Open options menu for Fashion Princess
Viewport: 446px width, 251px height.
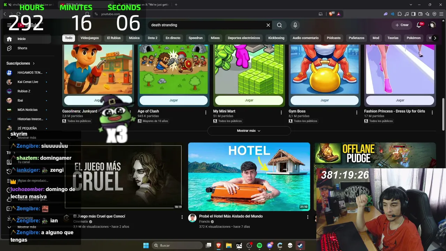(432, 112)
